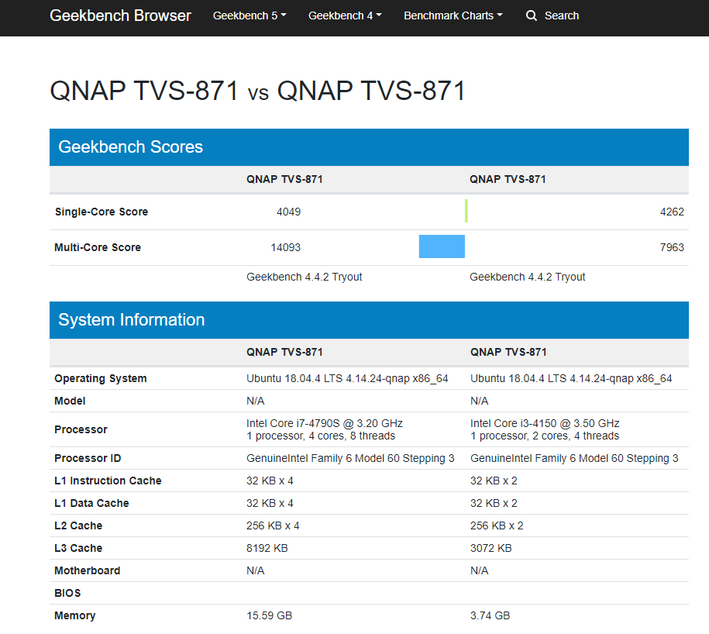Open the Search link in navbar

pos(562,16)
